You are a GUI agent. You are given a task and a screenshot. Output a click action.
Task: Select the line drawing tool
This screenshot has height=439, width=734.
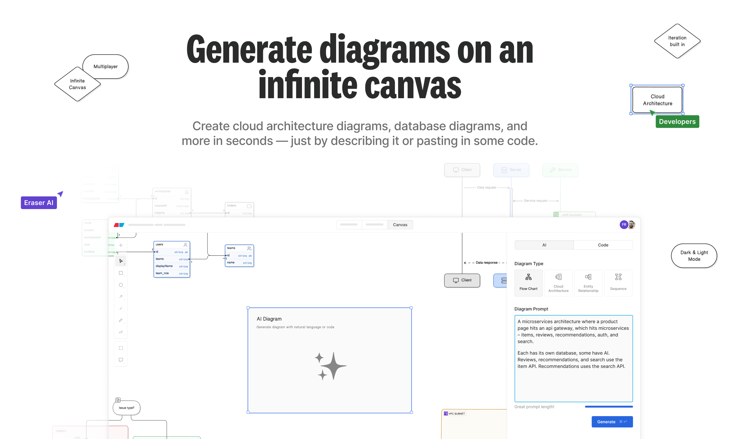point(121,308)
